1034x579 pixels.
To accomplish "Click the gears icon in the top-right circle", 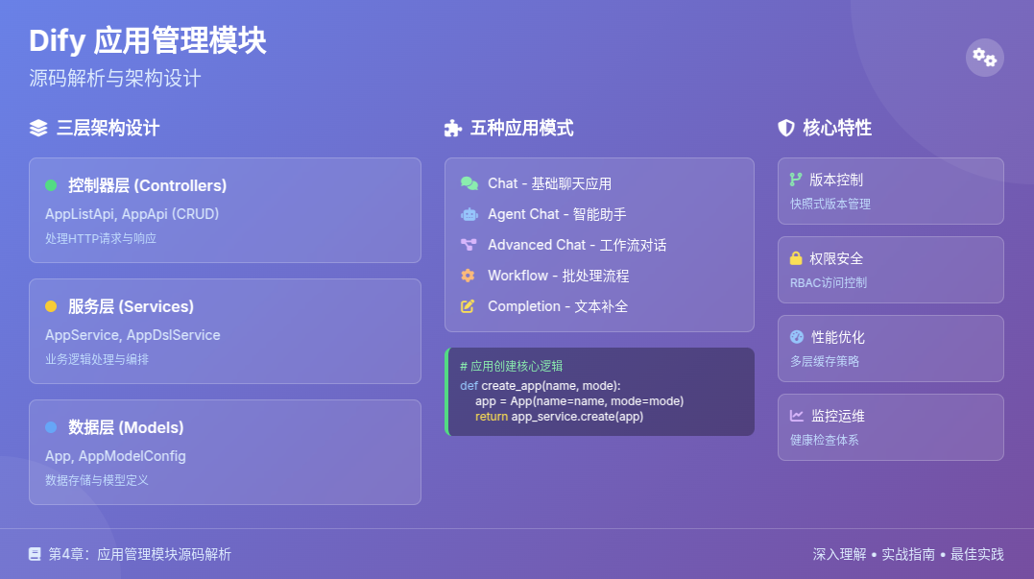I will 984,58.
